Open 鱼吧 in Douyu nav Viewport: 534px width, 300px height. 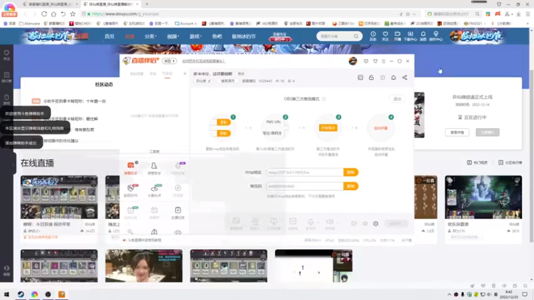pyautogui.click(x=216, y=37)
